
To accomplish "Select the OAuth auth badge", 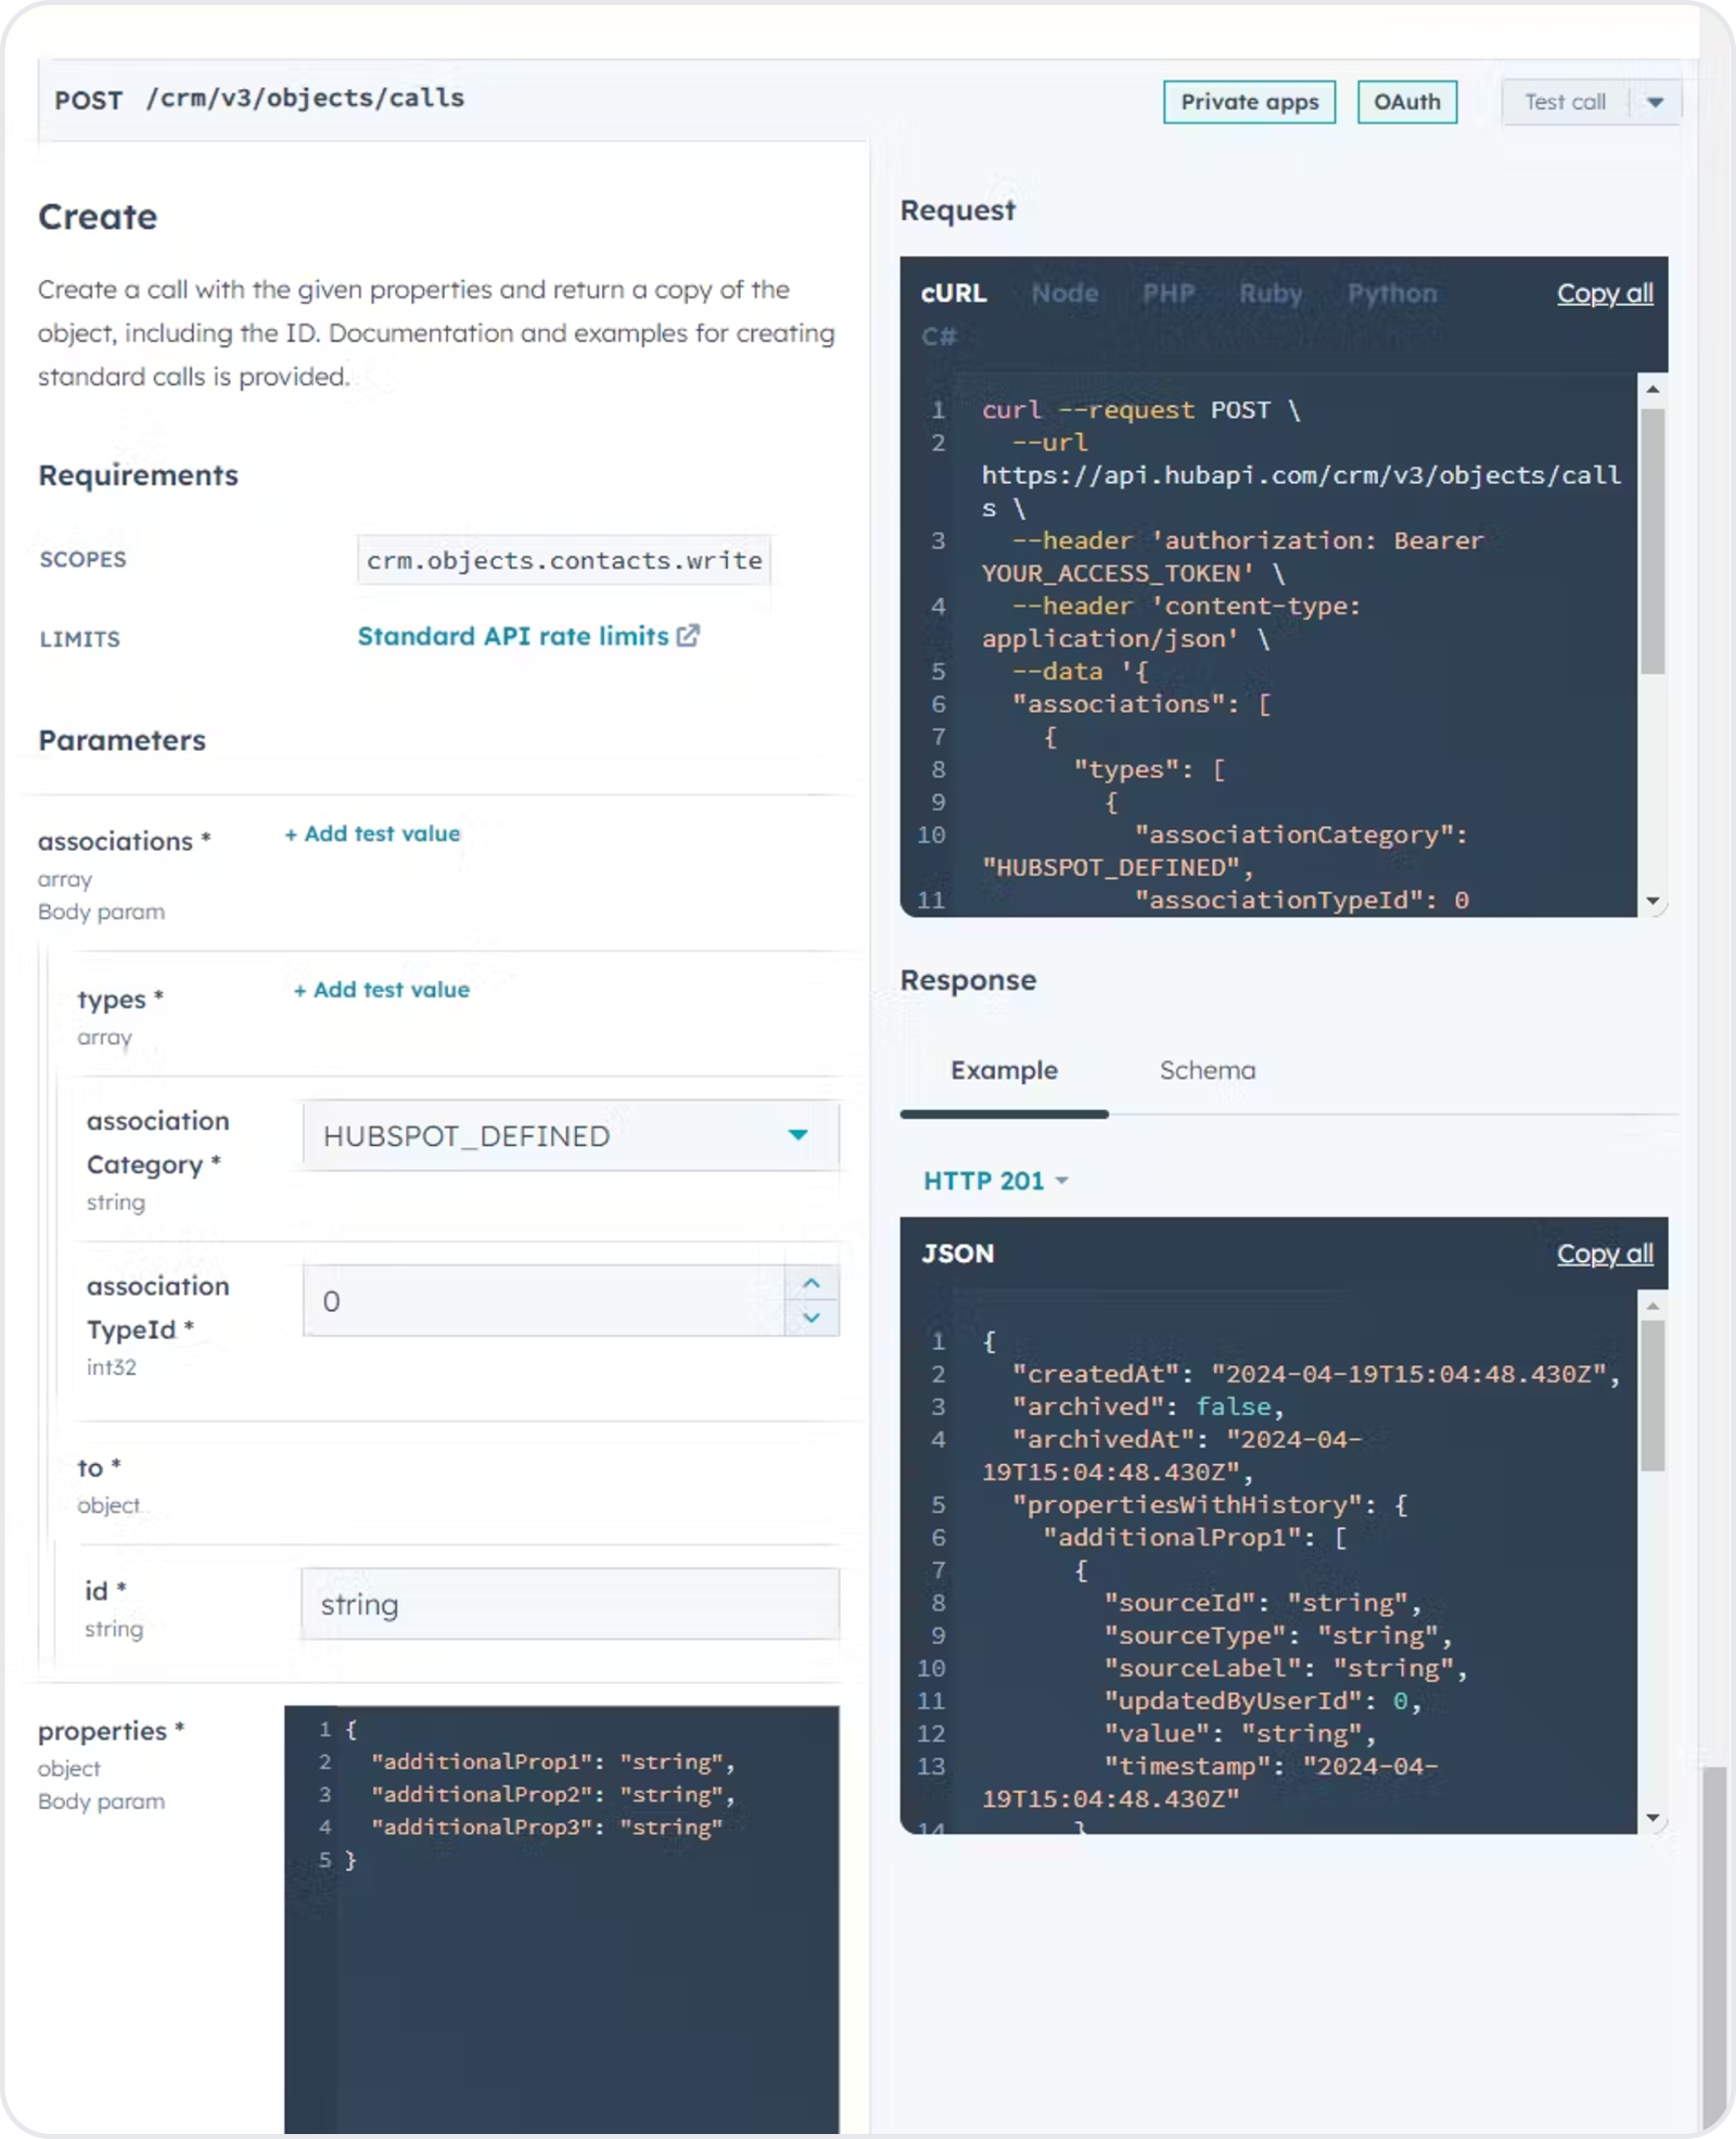I will tap(1406, 102).
